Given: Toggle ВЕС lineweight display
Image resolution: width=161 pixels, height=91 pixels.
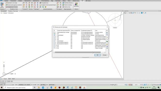Looking at the screenshot, I should tap(47, 85).
